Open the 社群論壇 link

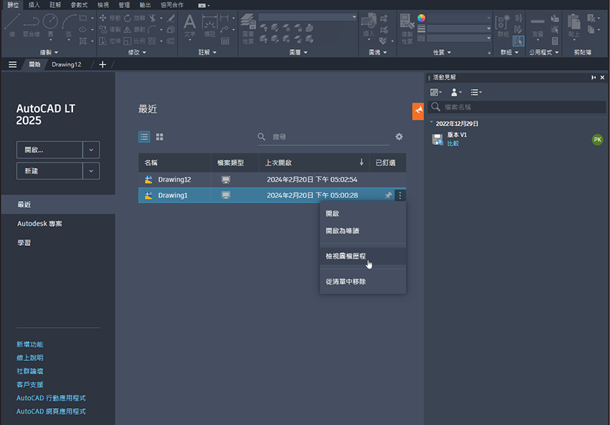pos(29,371)
